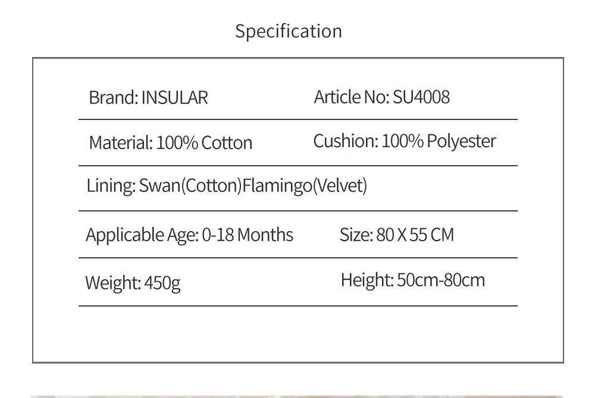Select the INSULAR brand name
The height and width of the screenshot is (398, 595).
(174, 97)
